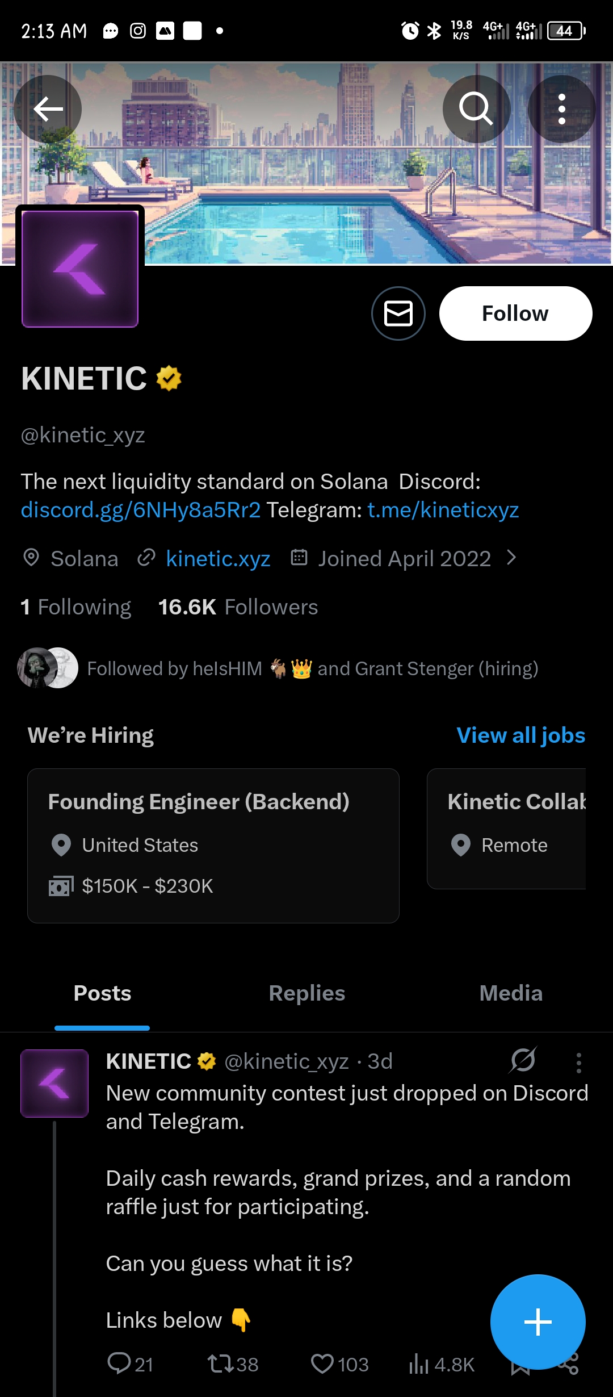Open the three-dot overflow menu on profile
Screen dimensions: 613x1397
(x=561, y=108)
